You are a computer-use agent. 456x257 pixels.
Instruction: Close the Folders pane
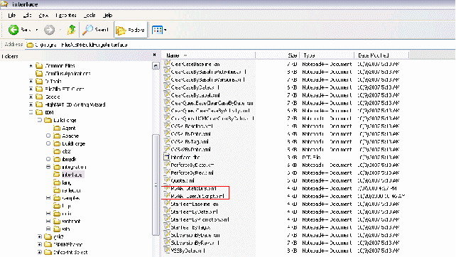click(154, 55)
